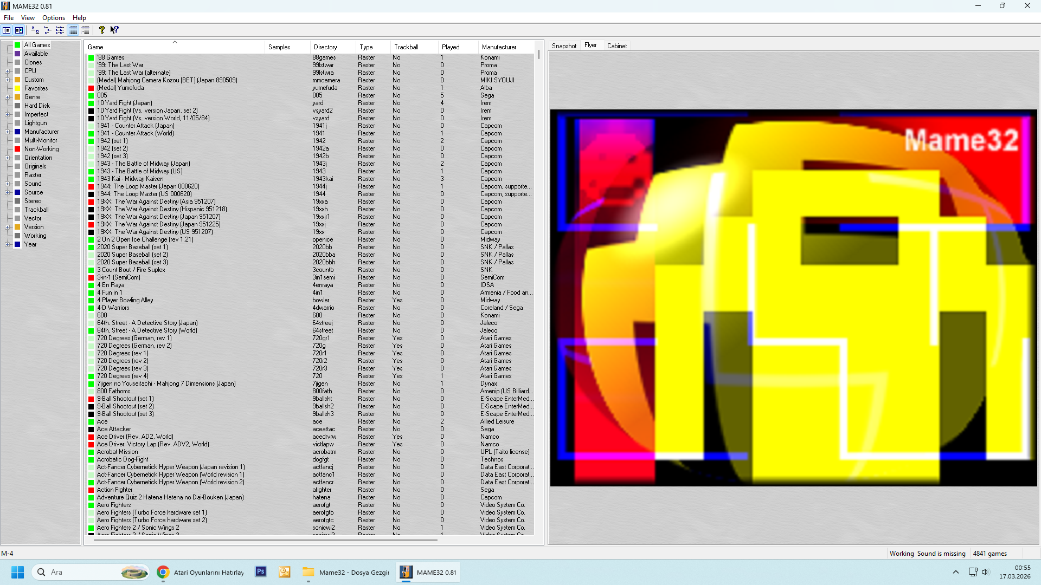
Task: Expand the Custom folder
Action: (7, 80)
